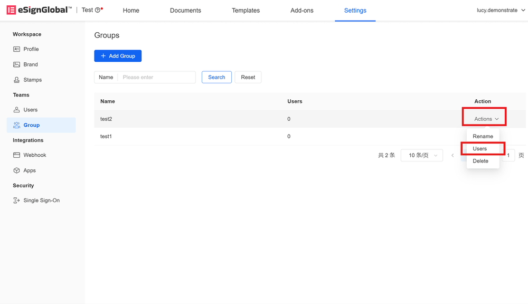
Task: Open Brand via its image icon
Action: 17,64
